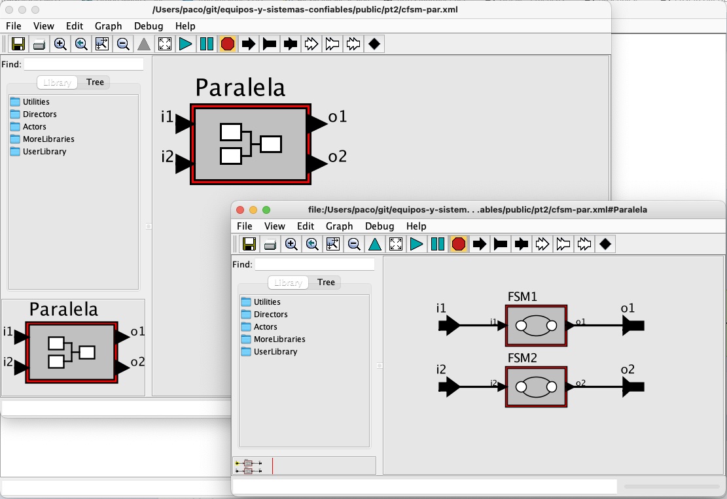Open Graph menu in back window
The height and width of the screenshot is (499, 727).
(x=109, y=26)
